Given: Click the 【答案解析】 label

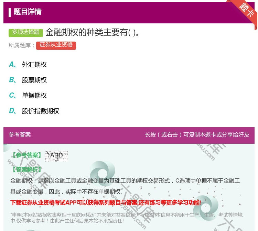Looking at the screenshot, I should tap(26, 169).
